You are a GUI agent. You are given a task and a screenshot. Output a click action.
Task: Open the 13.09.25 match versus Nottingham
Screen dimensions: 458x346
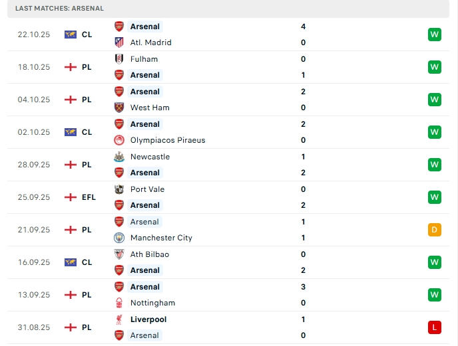click(x=226, y=295)
